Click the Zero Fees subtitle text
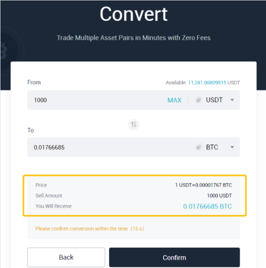The image size is (266, 268). tap(134, 38)
